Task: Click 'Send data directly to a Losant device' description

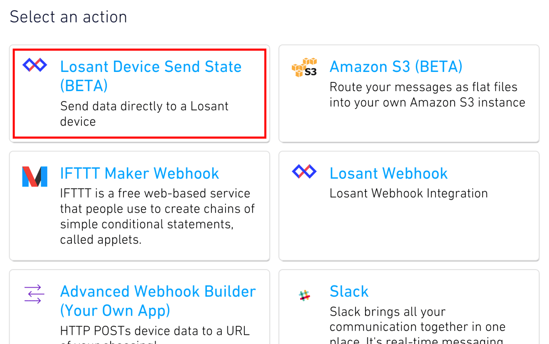Action: [x=144, y=114]
